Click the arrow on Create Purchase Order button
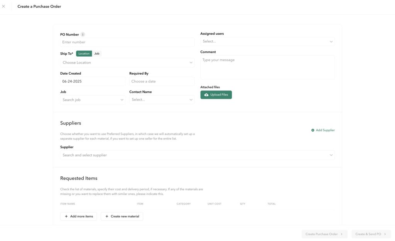This screenshot has width=395, height=241. [x=342, y=234]
